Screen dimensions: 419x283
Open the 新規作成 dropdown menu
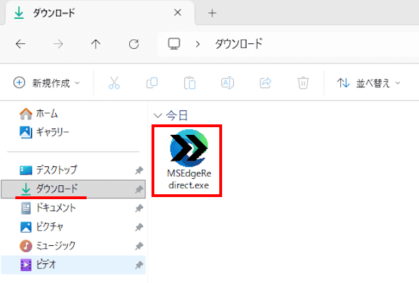click(x=47, y=83)
